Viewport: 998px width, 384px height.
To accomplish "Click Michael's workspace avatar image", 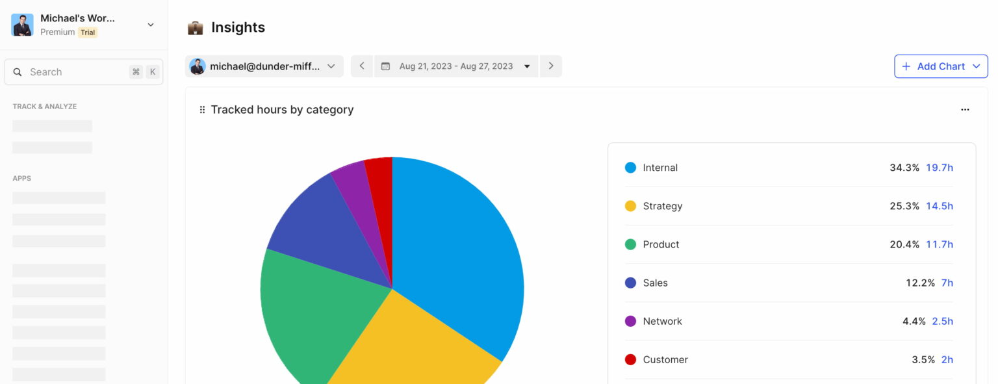I will (x=22, y=25).
